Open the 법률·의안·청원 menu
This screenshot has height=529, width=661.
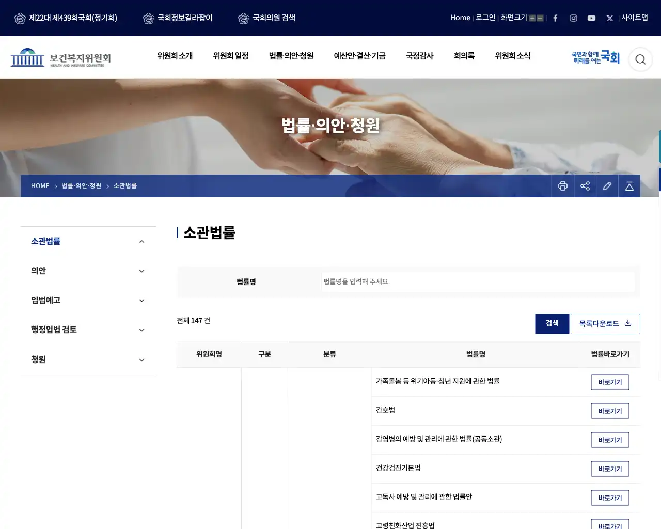[291, 56]
